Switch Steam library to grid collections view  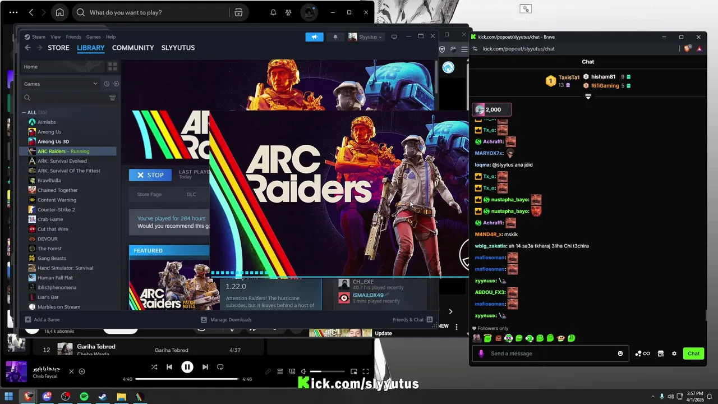coord(112,66)
